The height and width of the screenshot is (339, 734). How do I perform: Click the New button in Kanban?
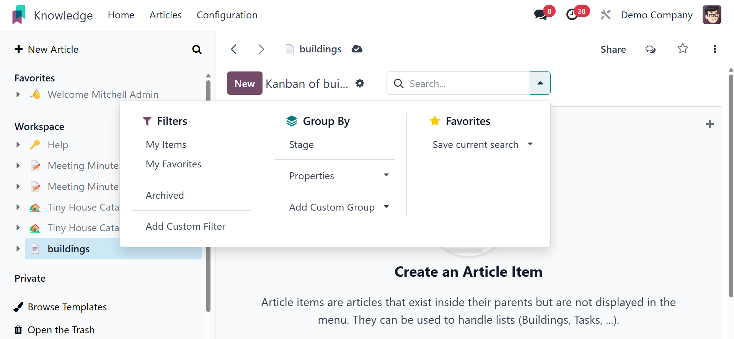coord(245,83)
